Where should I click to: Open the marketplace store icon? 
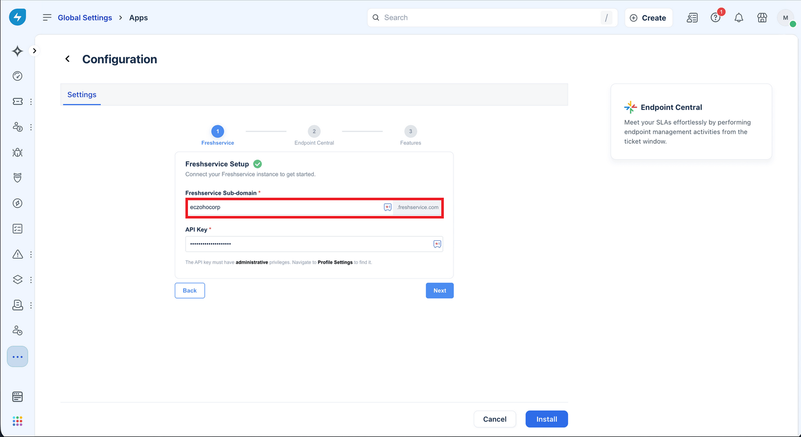point(762,18)
